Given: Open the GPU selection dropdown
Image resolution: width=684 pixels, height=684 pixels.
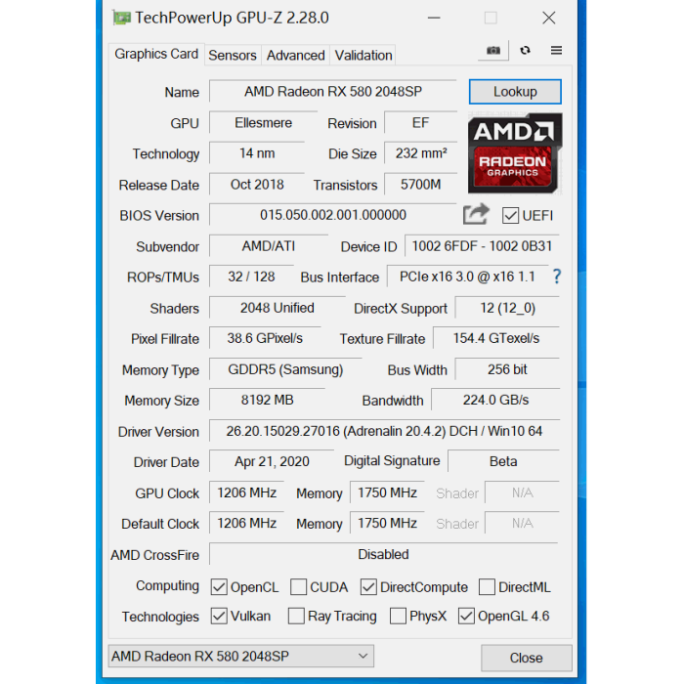Looking at the screenshot, I should (240, 656).
